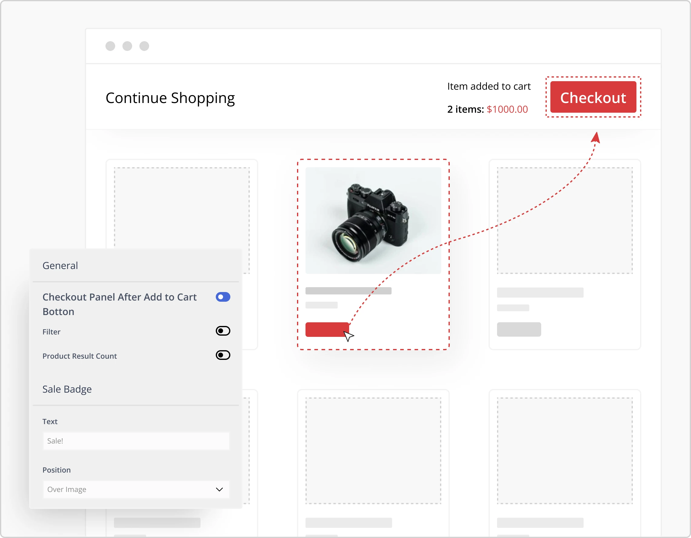
Task: Click the red Checkout button
Action: click(593, 97)
